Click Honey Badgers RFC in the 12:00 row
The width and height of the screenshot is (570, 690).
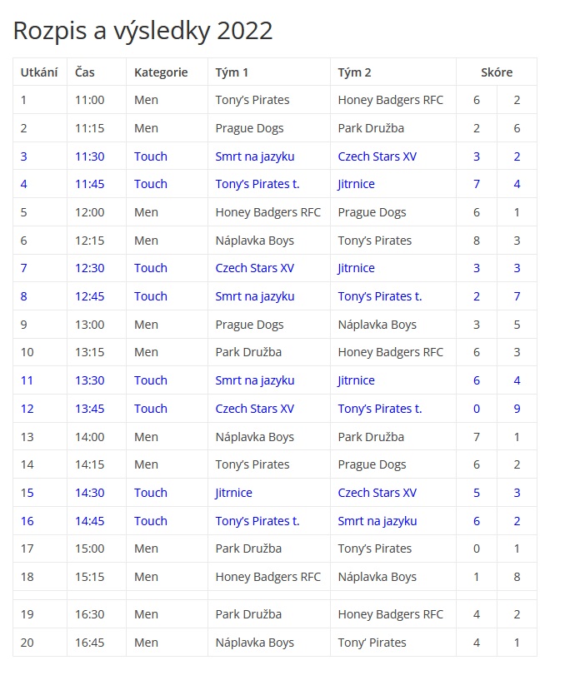point(267,212)
